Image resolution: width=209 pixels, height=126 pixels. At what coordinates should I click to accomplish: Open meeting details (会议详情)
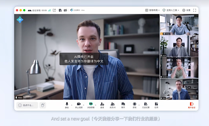pyautogui.click(x=36, y=10)
